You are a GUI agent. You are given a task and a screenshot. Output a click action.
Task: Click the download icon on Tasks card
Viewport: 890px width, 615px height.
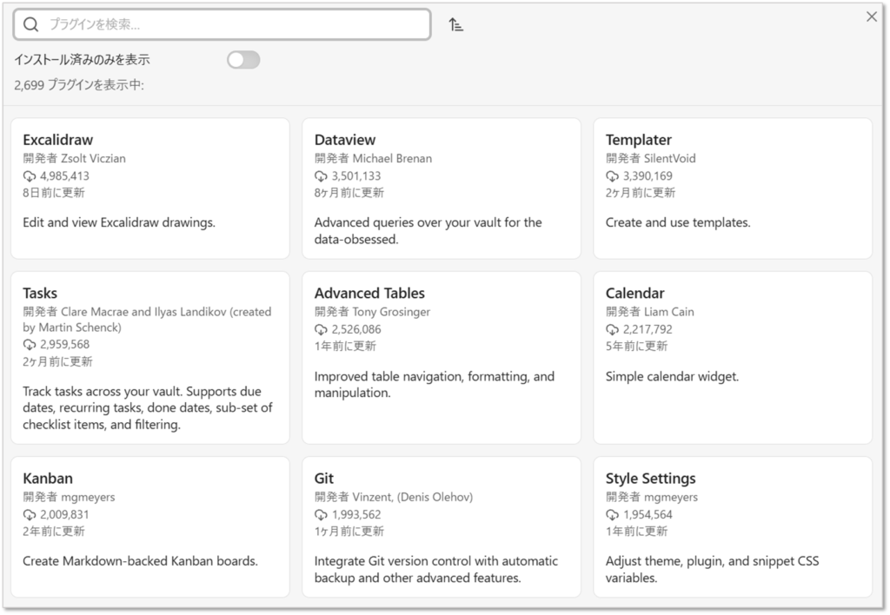point(30,345)
